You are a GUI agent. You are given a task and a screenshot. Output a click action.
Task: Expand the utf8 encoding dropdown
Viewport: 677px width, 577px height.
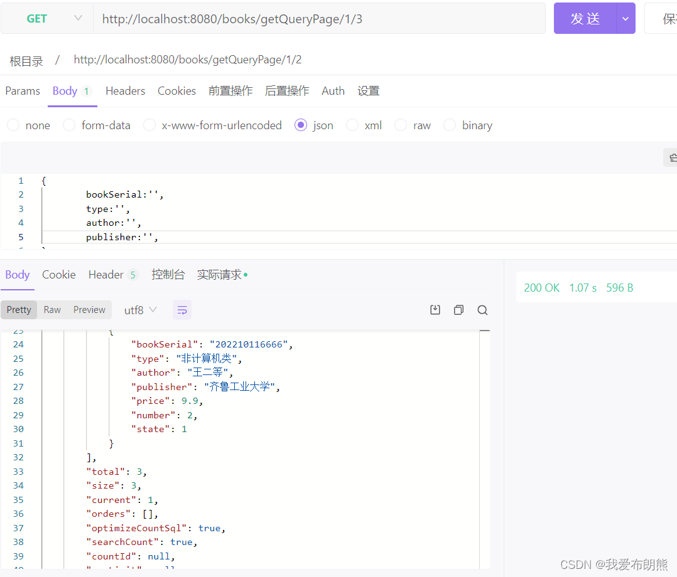click(138, 309)
